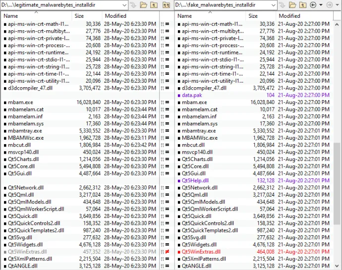Click the purple file icon beside data.pak
The width and height of the screenshot is (342, 270).
click(x=179, y=96)
